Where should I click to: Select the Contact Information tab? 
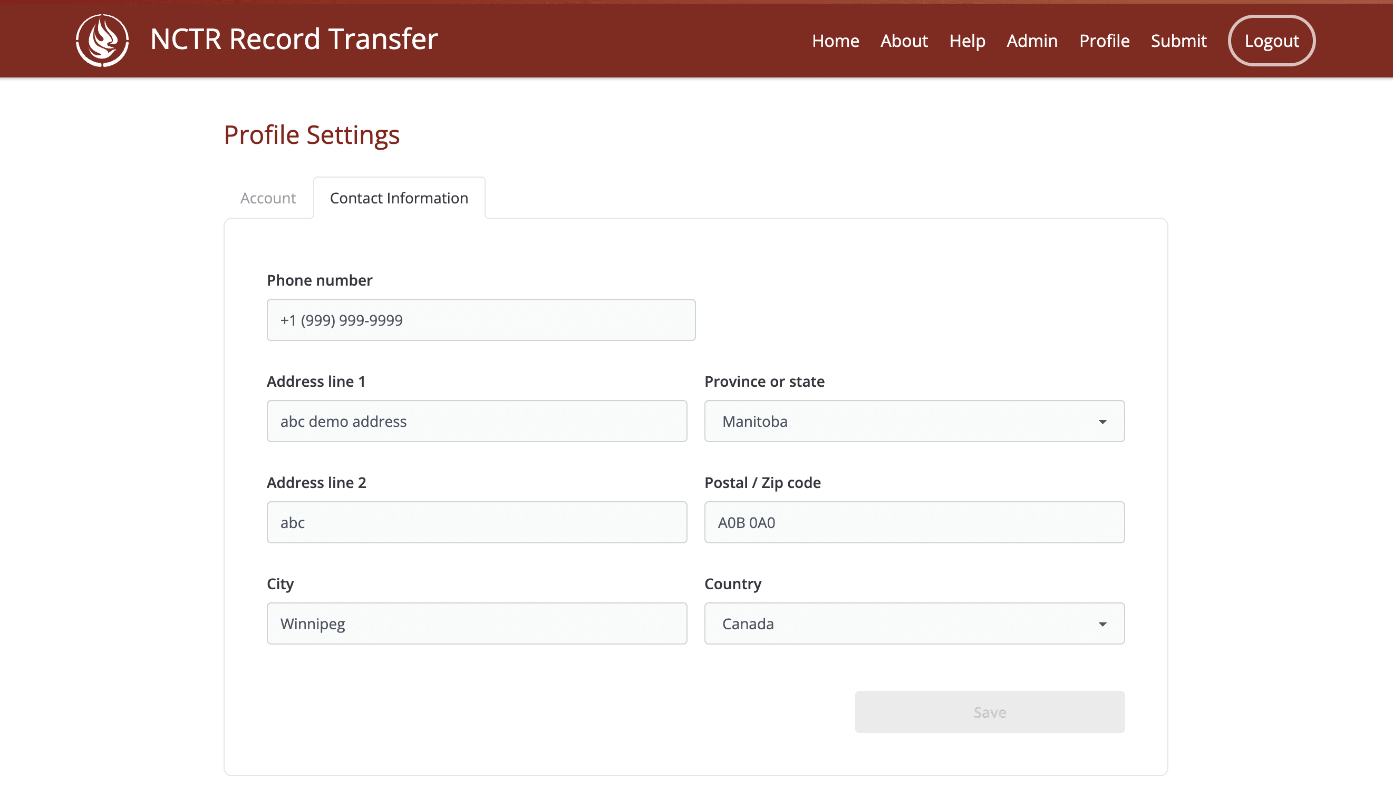tap(399, 198)
